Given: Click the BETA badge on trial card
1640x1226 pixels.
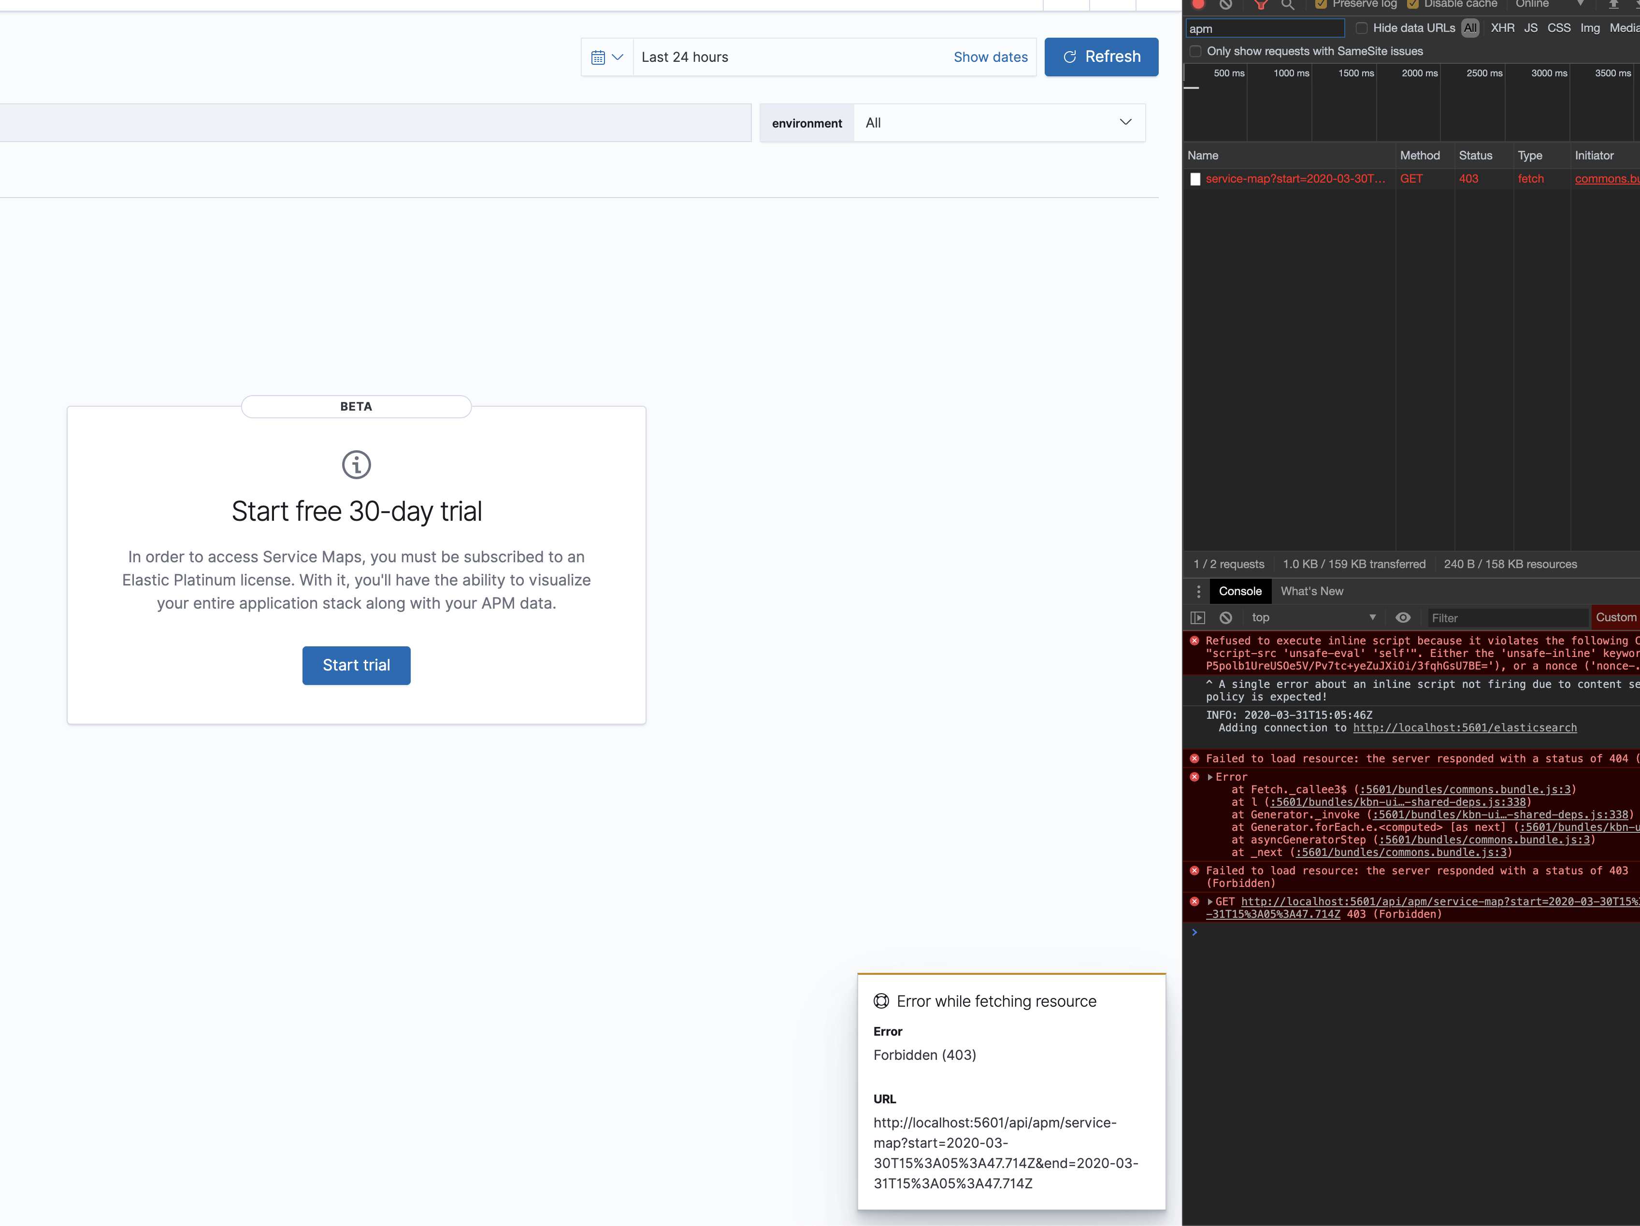Looking at the screenshot, I should [x=357, y=406].
